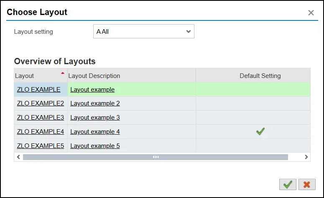324x198 pixels.
Task: Click 'Layout example' description link
Action: coord(92,89)
